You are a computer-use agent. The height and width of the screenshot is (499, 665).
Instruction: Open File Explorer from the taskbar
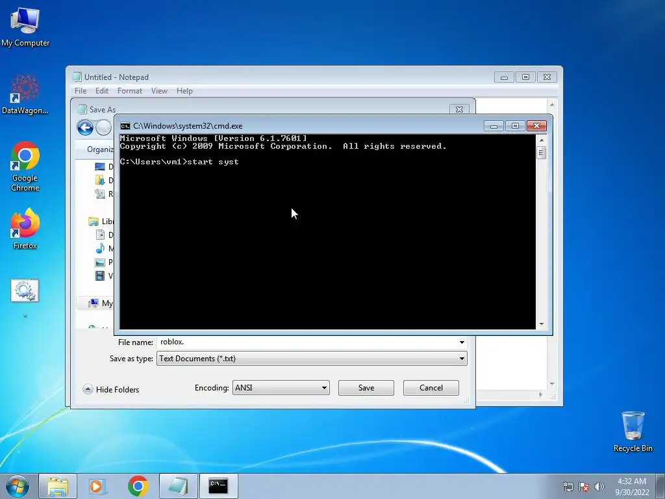click(x=58, y=486)
